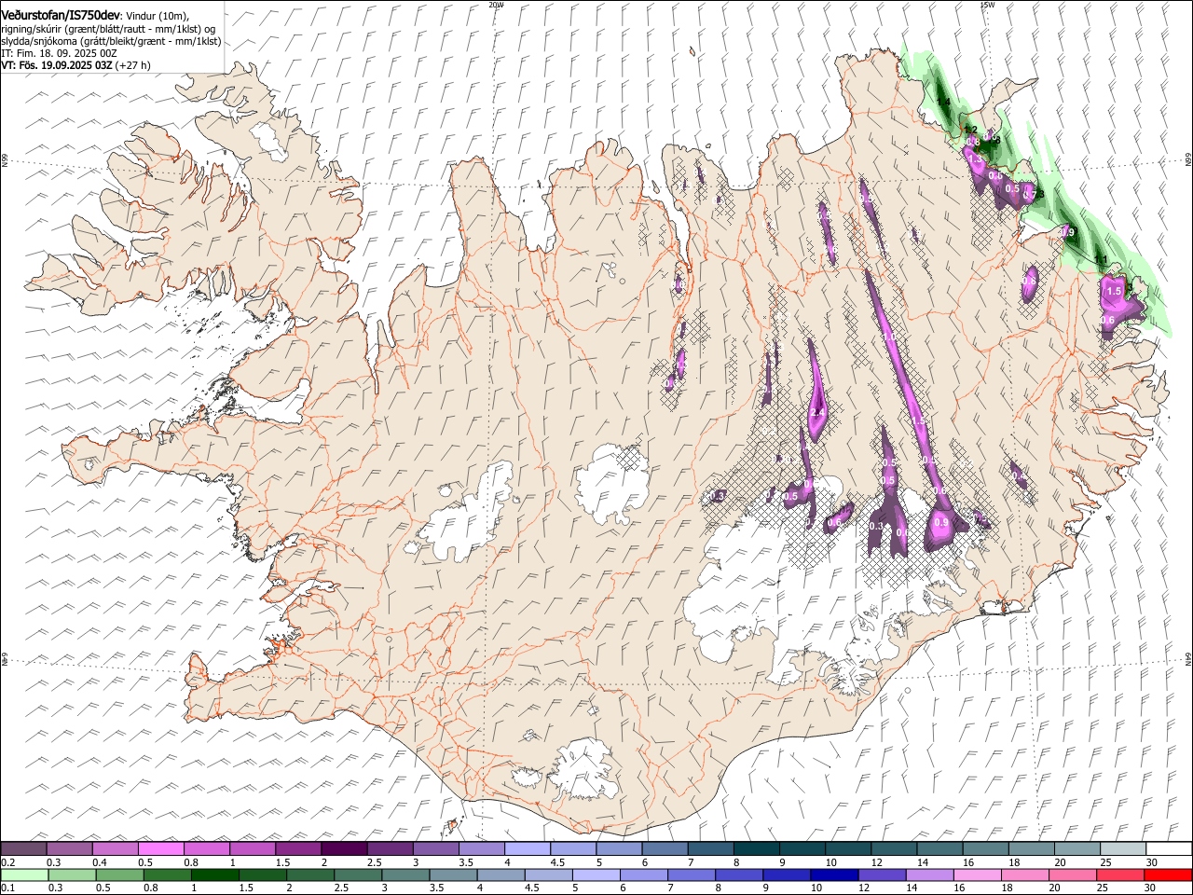
Task: Pick the upper legend swatch between 1.5 and 2
Action: (298, 848)
